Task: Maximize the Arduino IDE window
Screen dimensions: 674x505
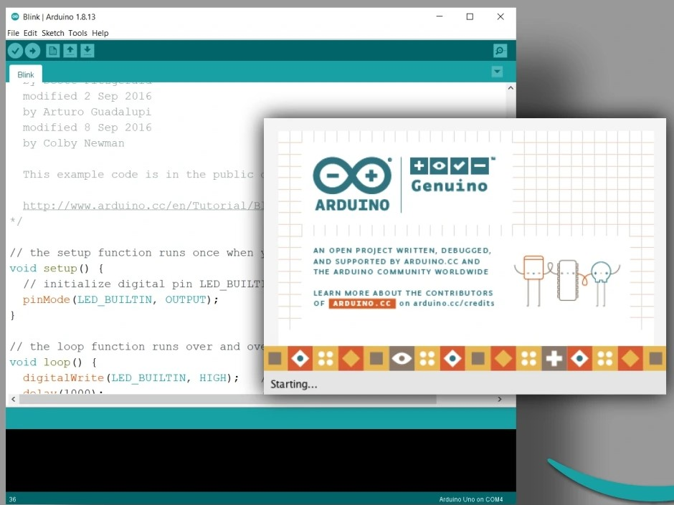Action: click(x=470, y=16)
